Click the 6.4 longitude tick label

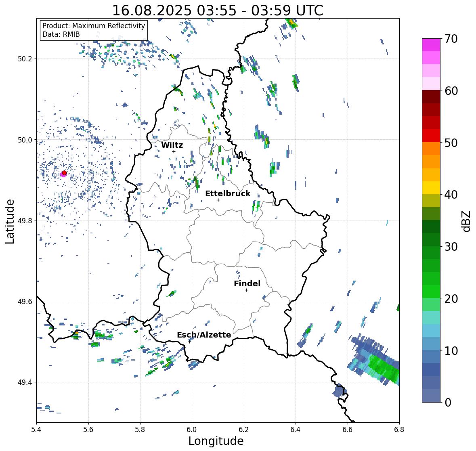(296, 429)
